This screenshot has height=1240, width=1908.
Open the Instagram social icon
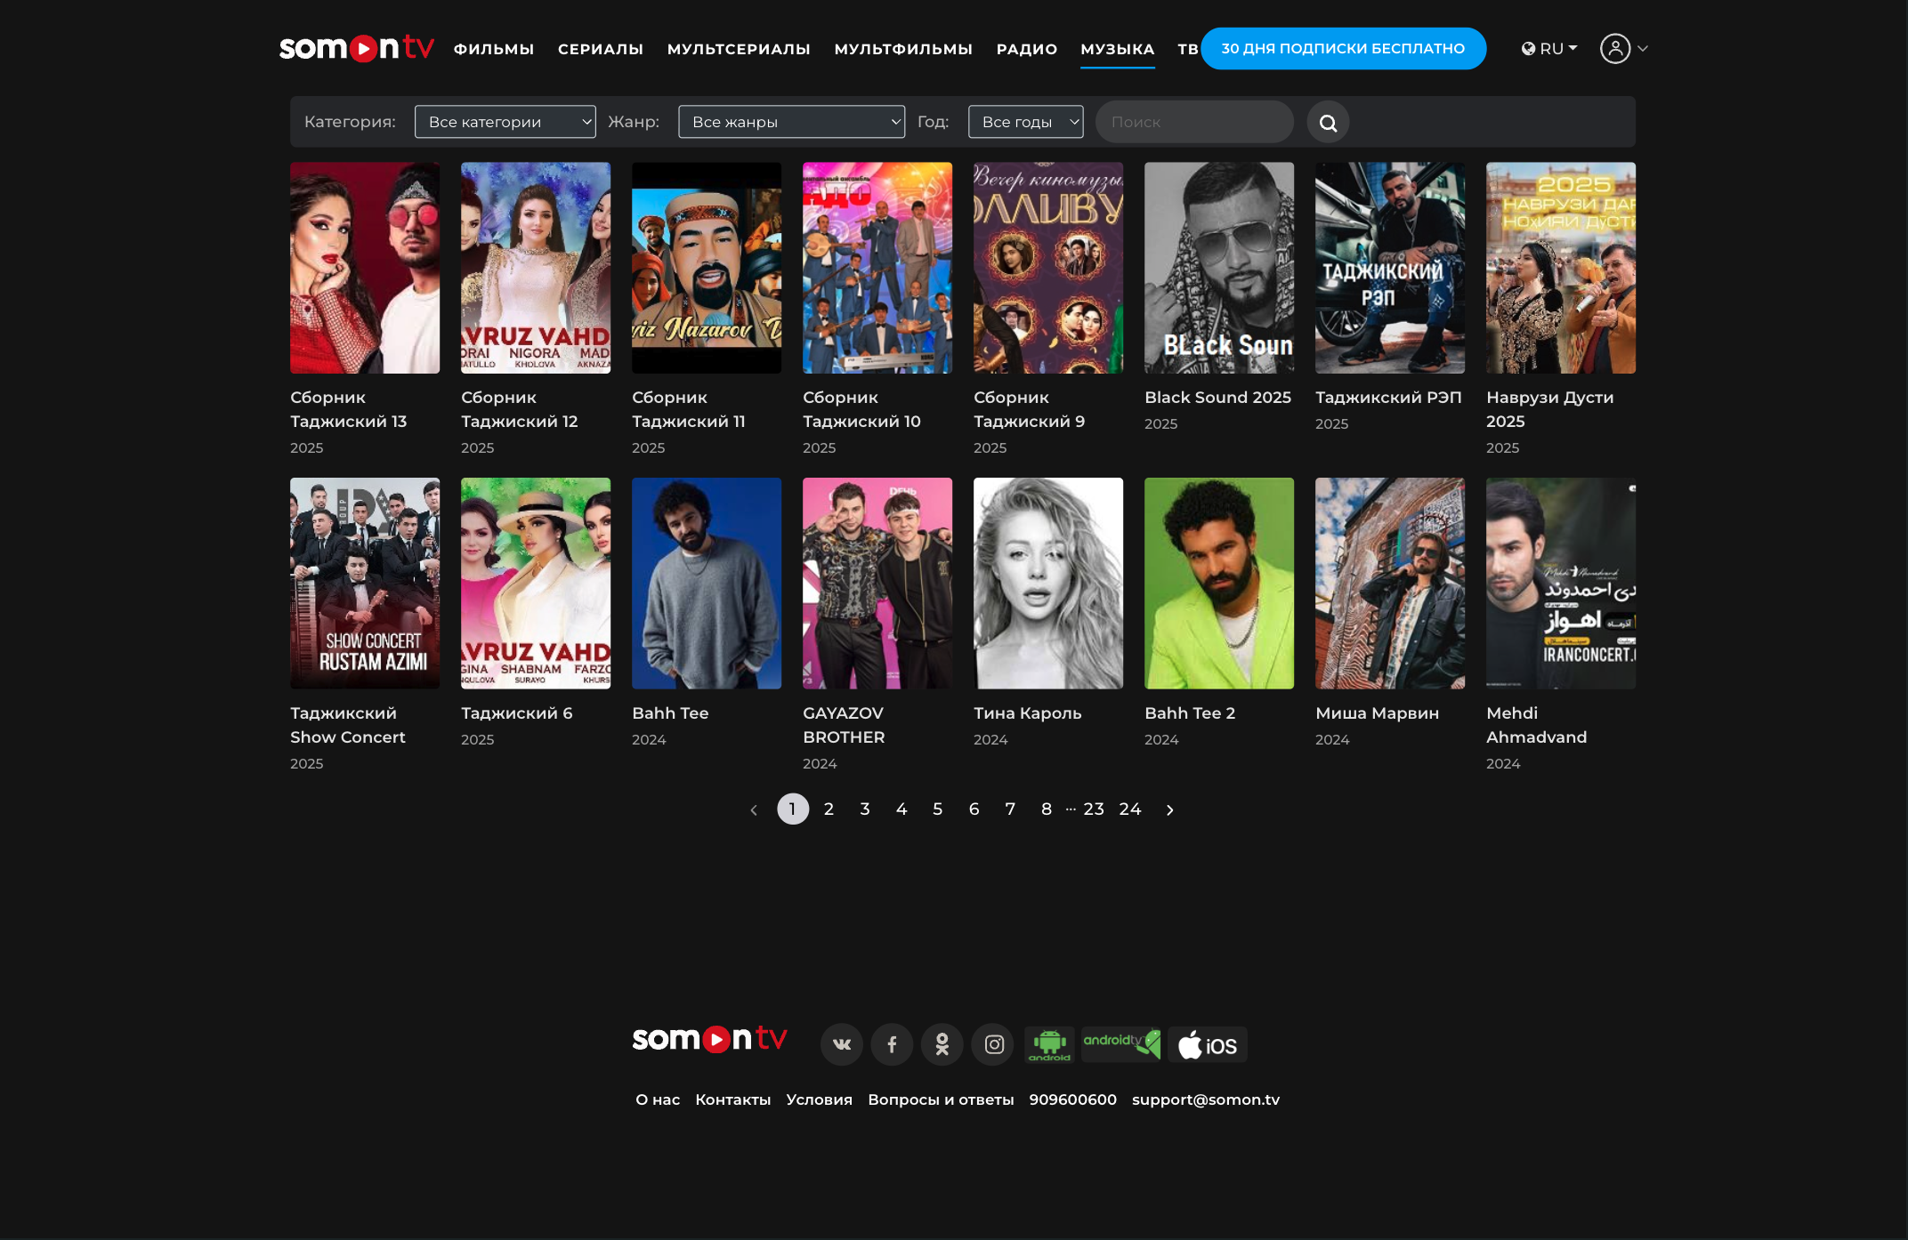(994, 1044)
